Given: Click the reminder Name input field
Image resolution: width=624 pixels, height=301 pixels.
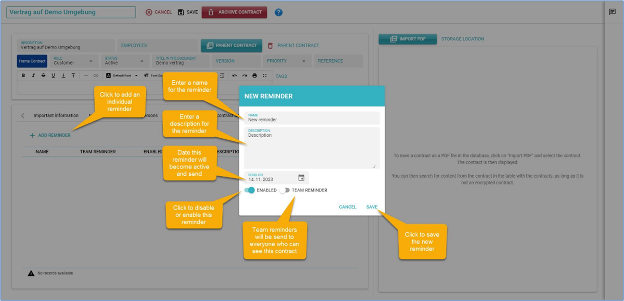Looking at the screenshot, I should click(x=312, y=118).
